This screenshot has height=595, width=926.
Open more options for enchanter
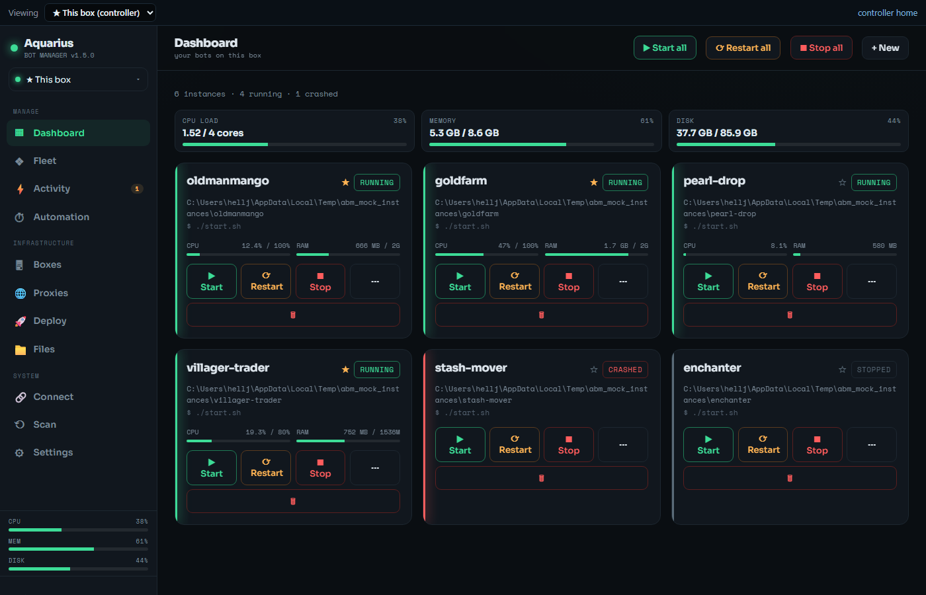pos(872,445)
